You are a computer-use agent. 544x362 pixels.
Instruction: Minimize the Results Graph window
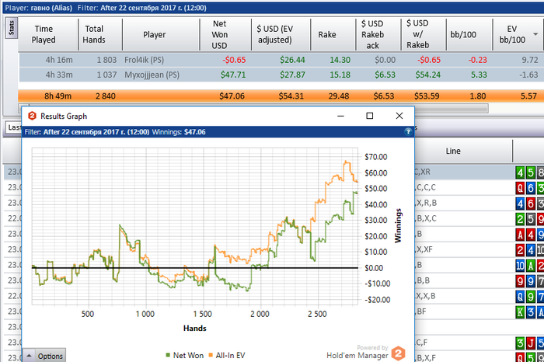click(x=340, y=116)
